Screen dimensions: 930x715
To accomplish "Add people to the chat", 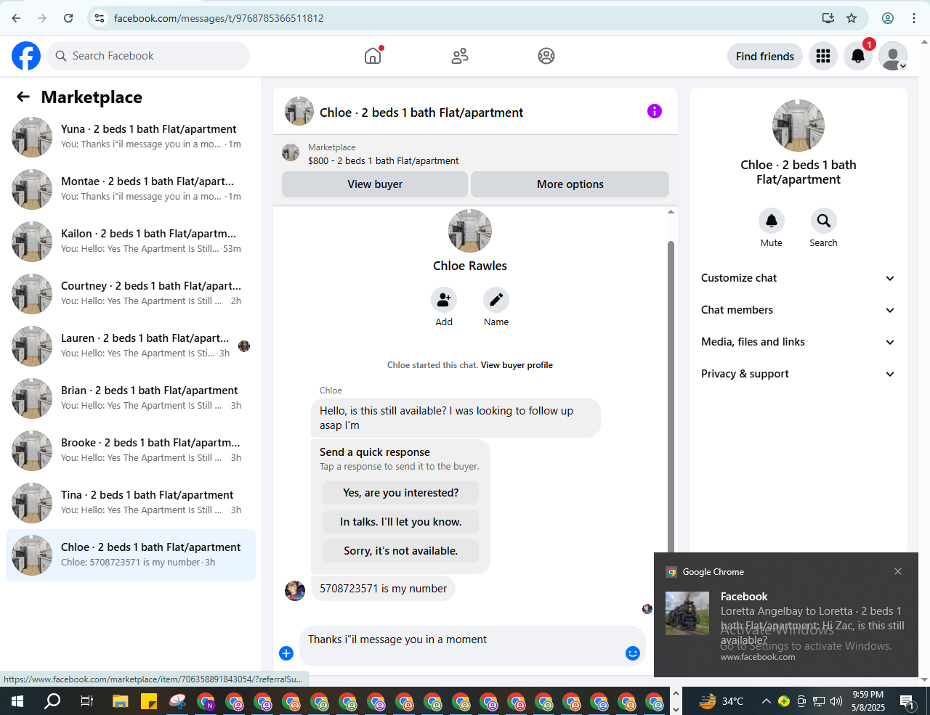I will pos(444,300).
